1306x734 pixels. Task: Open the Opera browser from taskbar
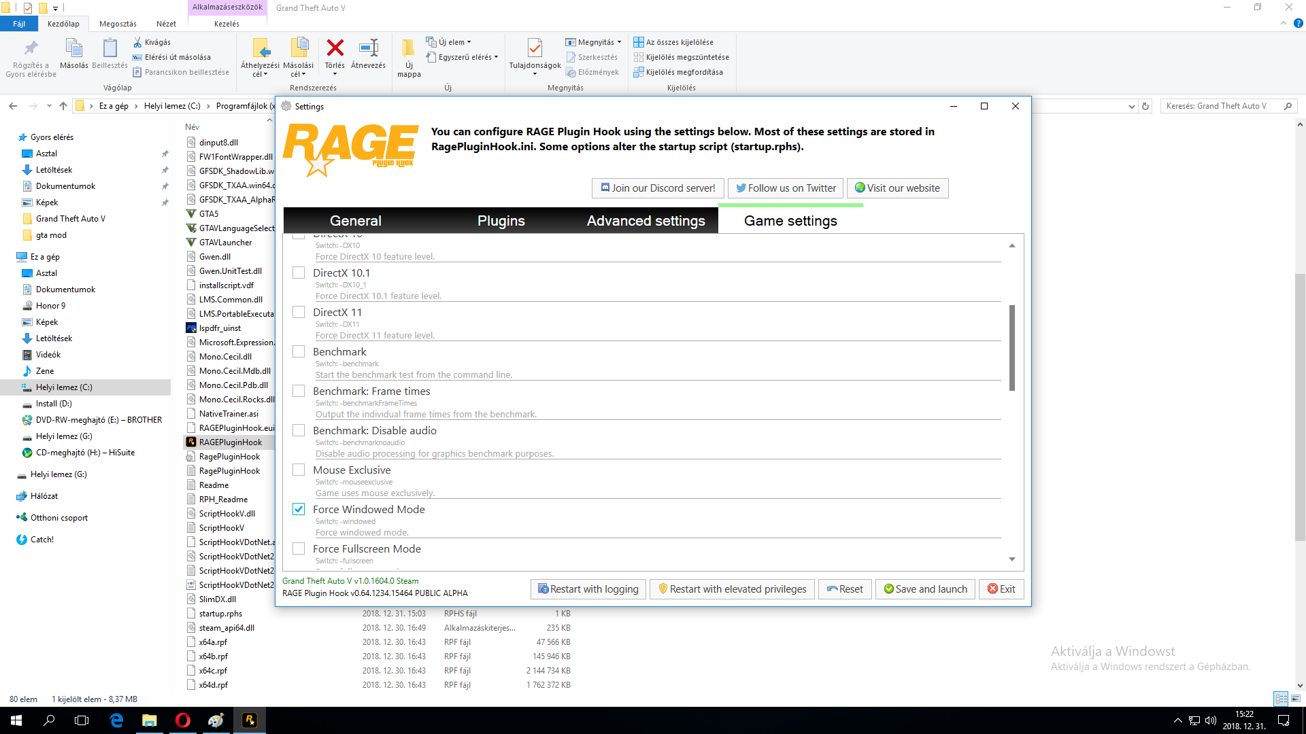pos(182,720)
